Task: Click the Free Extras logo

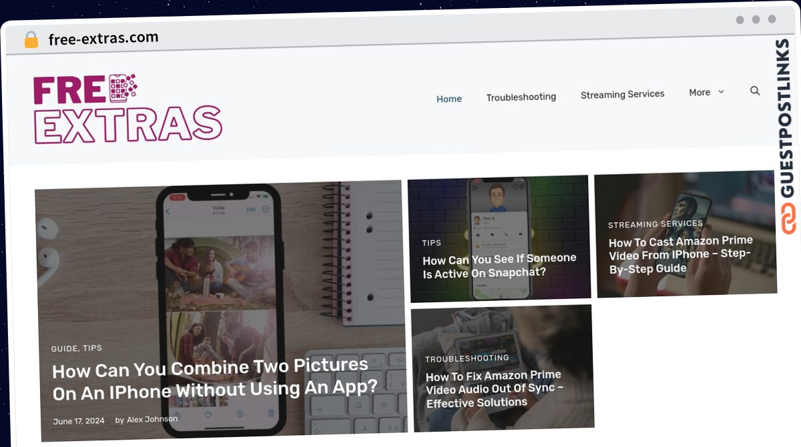Action: click(127, 109)
